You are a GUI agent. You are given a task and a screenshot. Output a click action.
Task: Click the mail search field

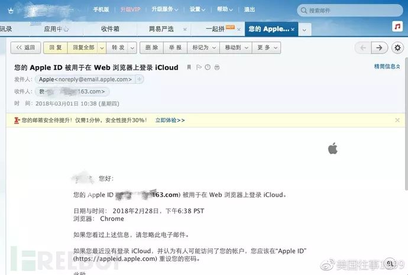tap(350, 11)
